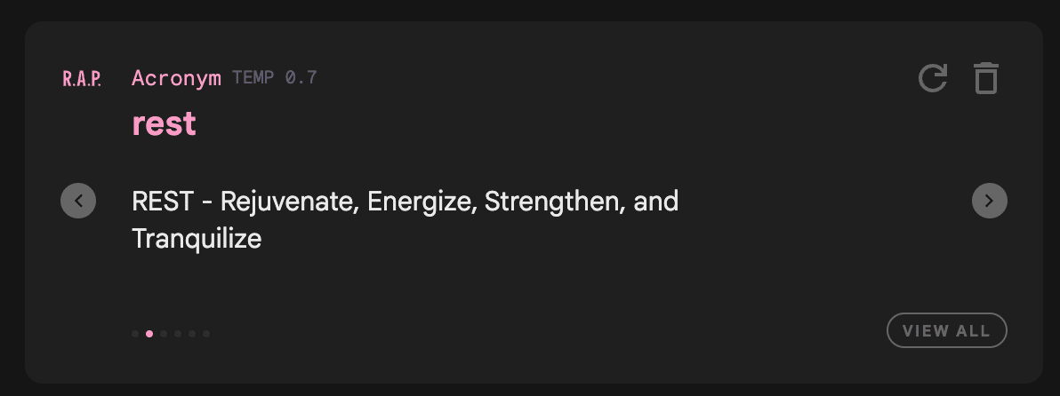Click the TEMP 0.7 setting label
Screen dimensions: 1060x396
(275, 77)
